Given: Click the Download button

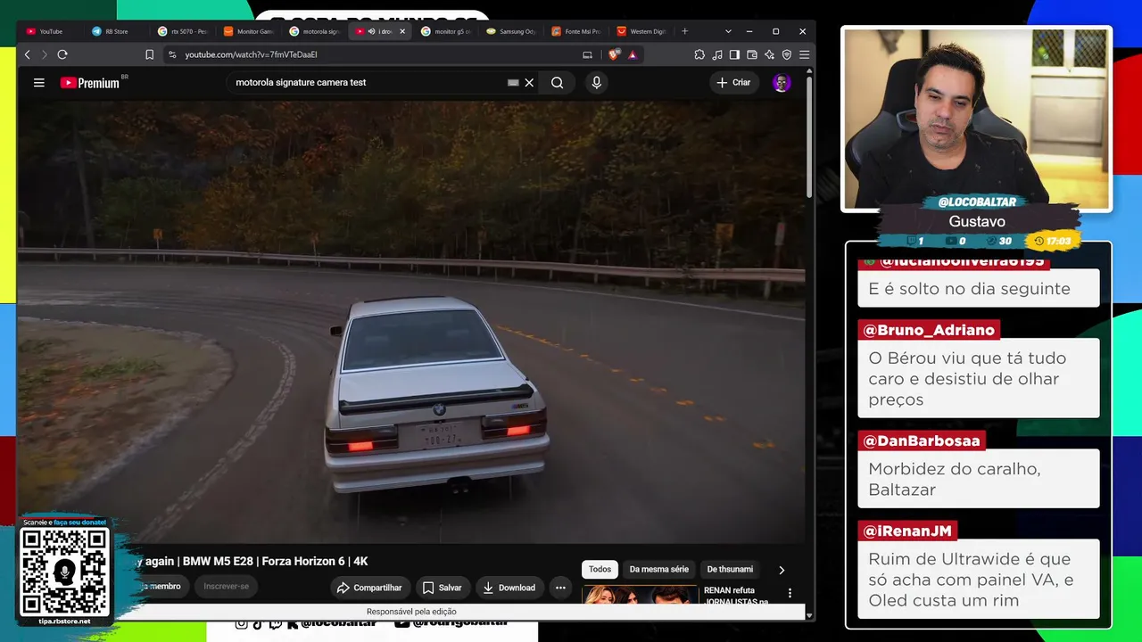Looking at the screenshot, I should coord(509,588).
